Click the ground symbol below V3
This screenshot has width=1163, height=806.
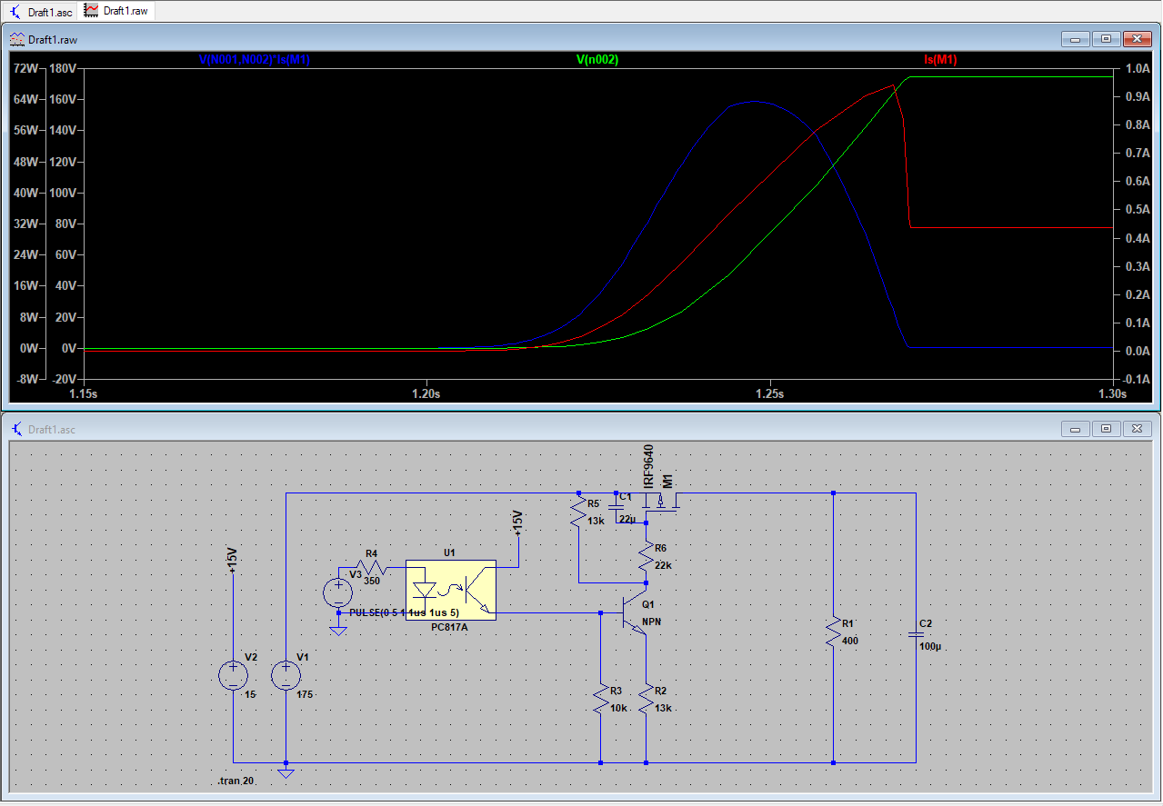[338, 629]
